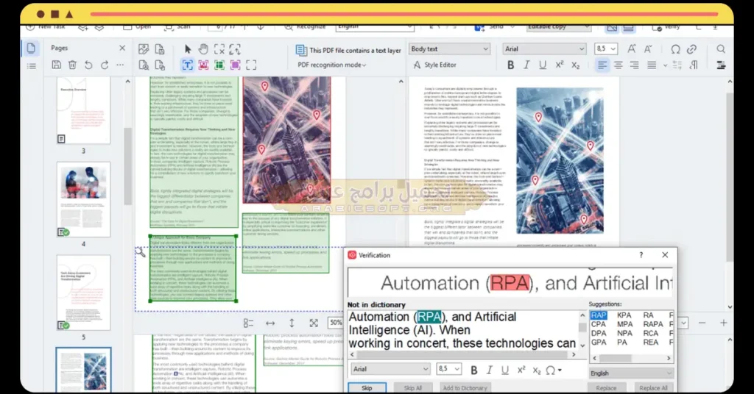Toggle center alignment in the toolbar
The height and width of the screenshot is (394, 754).
619,65
